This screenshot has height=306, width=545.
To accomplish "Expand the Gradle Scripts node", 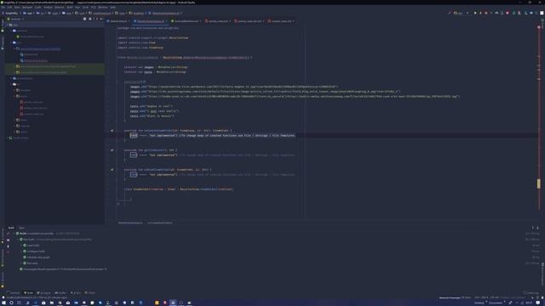I will 8,138.
